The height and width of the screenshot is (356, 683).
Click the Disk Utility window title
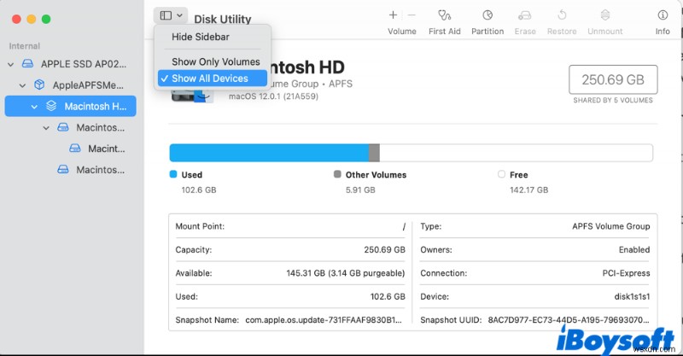point(223,19)
